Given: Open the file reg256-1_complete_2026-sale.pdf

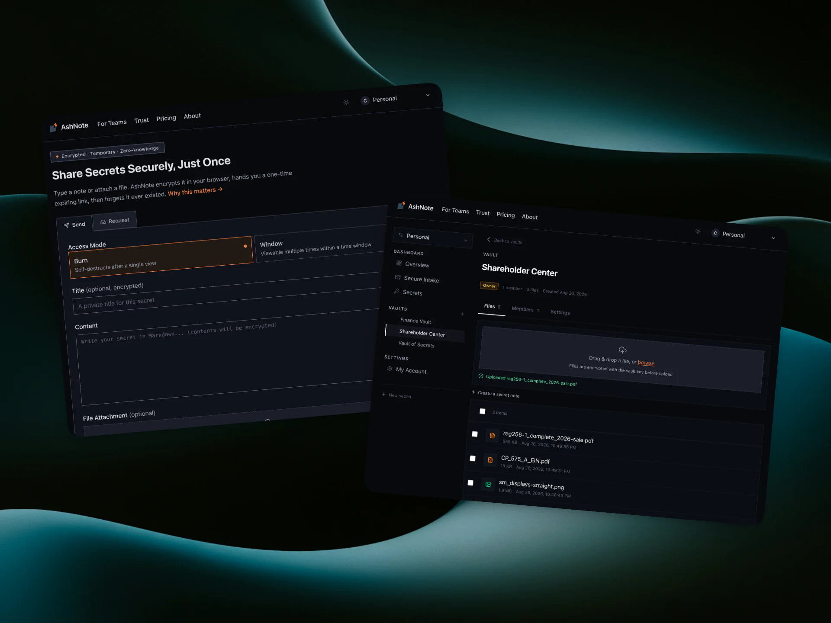Looking at the screenshot, I should (548, 437).
